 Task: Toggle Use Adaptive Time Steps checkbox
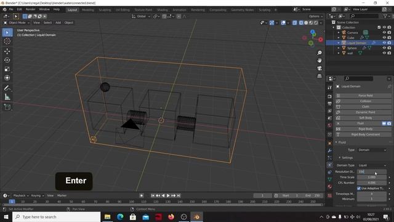359,188
